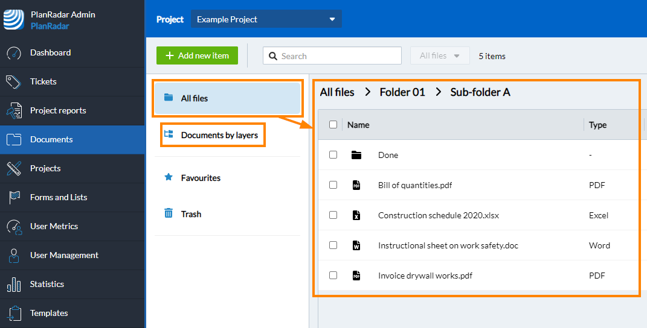The height and width of the screenshot is (328, 647).
Task: Click the Favourites star icon
Action: coord(169,178)
